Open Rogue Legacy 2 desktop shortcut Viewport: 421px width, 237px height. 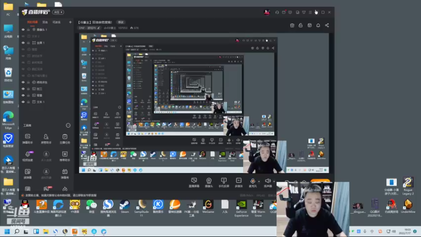tap(407, 186)
